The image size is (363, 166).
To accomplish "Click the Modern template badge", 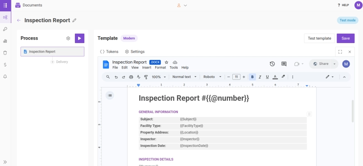I will pos(129,38).
